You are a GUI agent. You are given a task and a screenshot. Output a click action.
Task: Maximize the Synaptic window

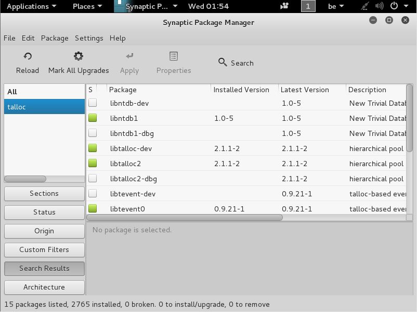point(389,20)
